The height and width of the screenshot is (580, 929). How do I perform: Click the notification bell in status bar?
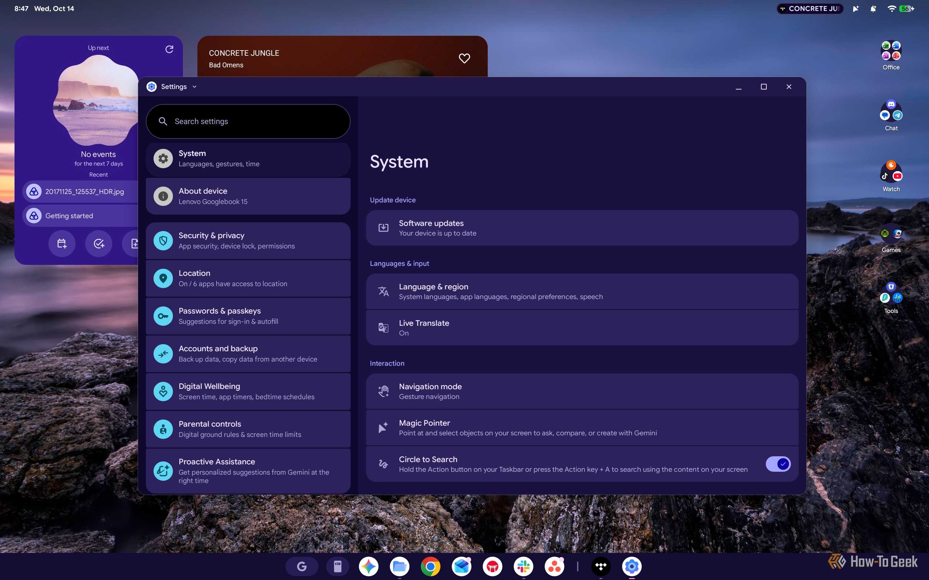click(x=873, y=8)
